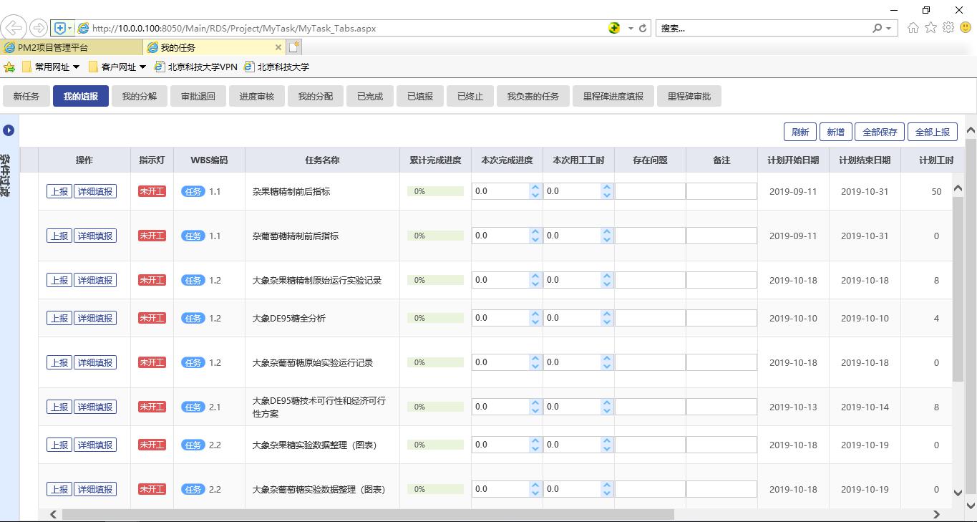The height and width of the screenshot is (522, 977).
Task: Switch to 我的分解 tab
Action: pyautogui.click(x=139, y=96)
